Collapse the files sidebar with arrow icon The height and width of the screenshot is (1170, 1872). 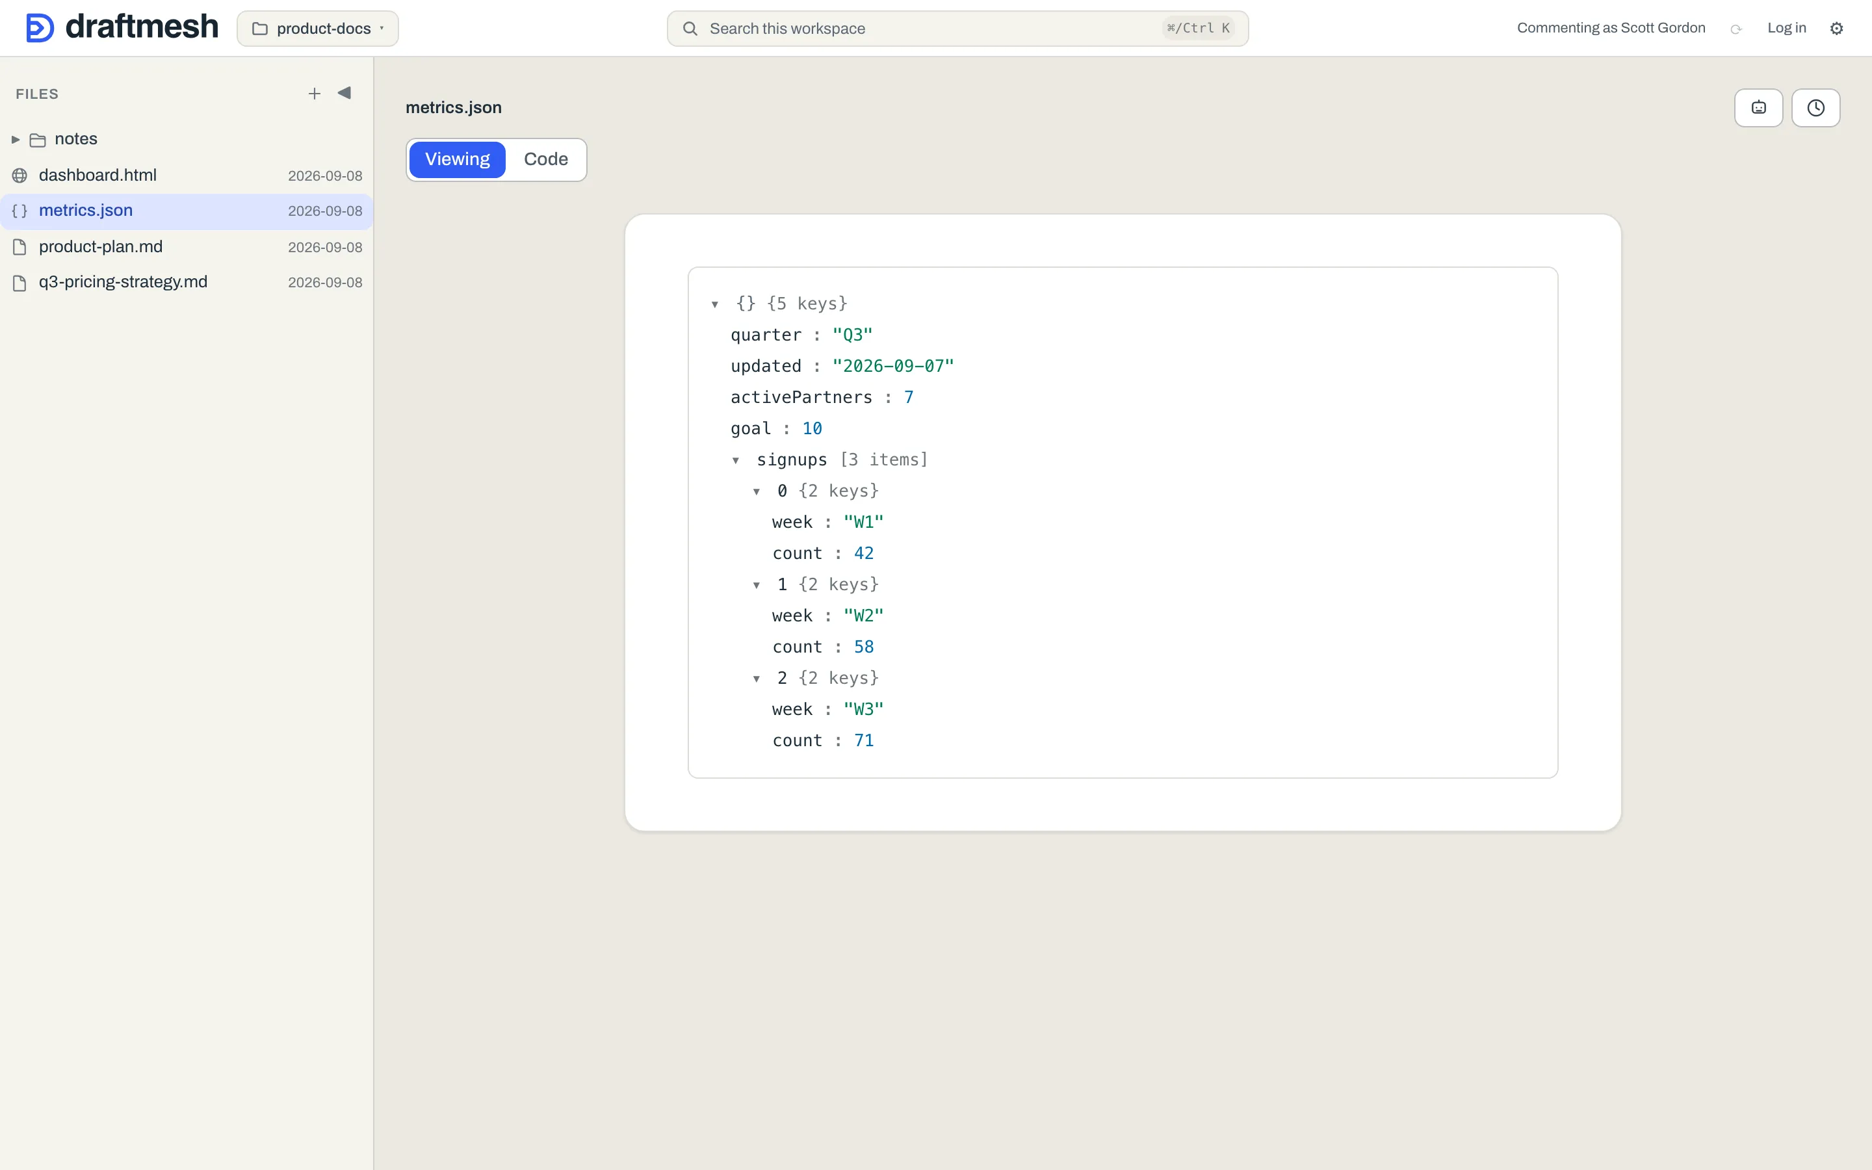tap(344, 93)
